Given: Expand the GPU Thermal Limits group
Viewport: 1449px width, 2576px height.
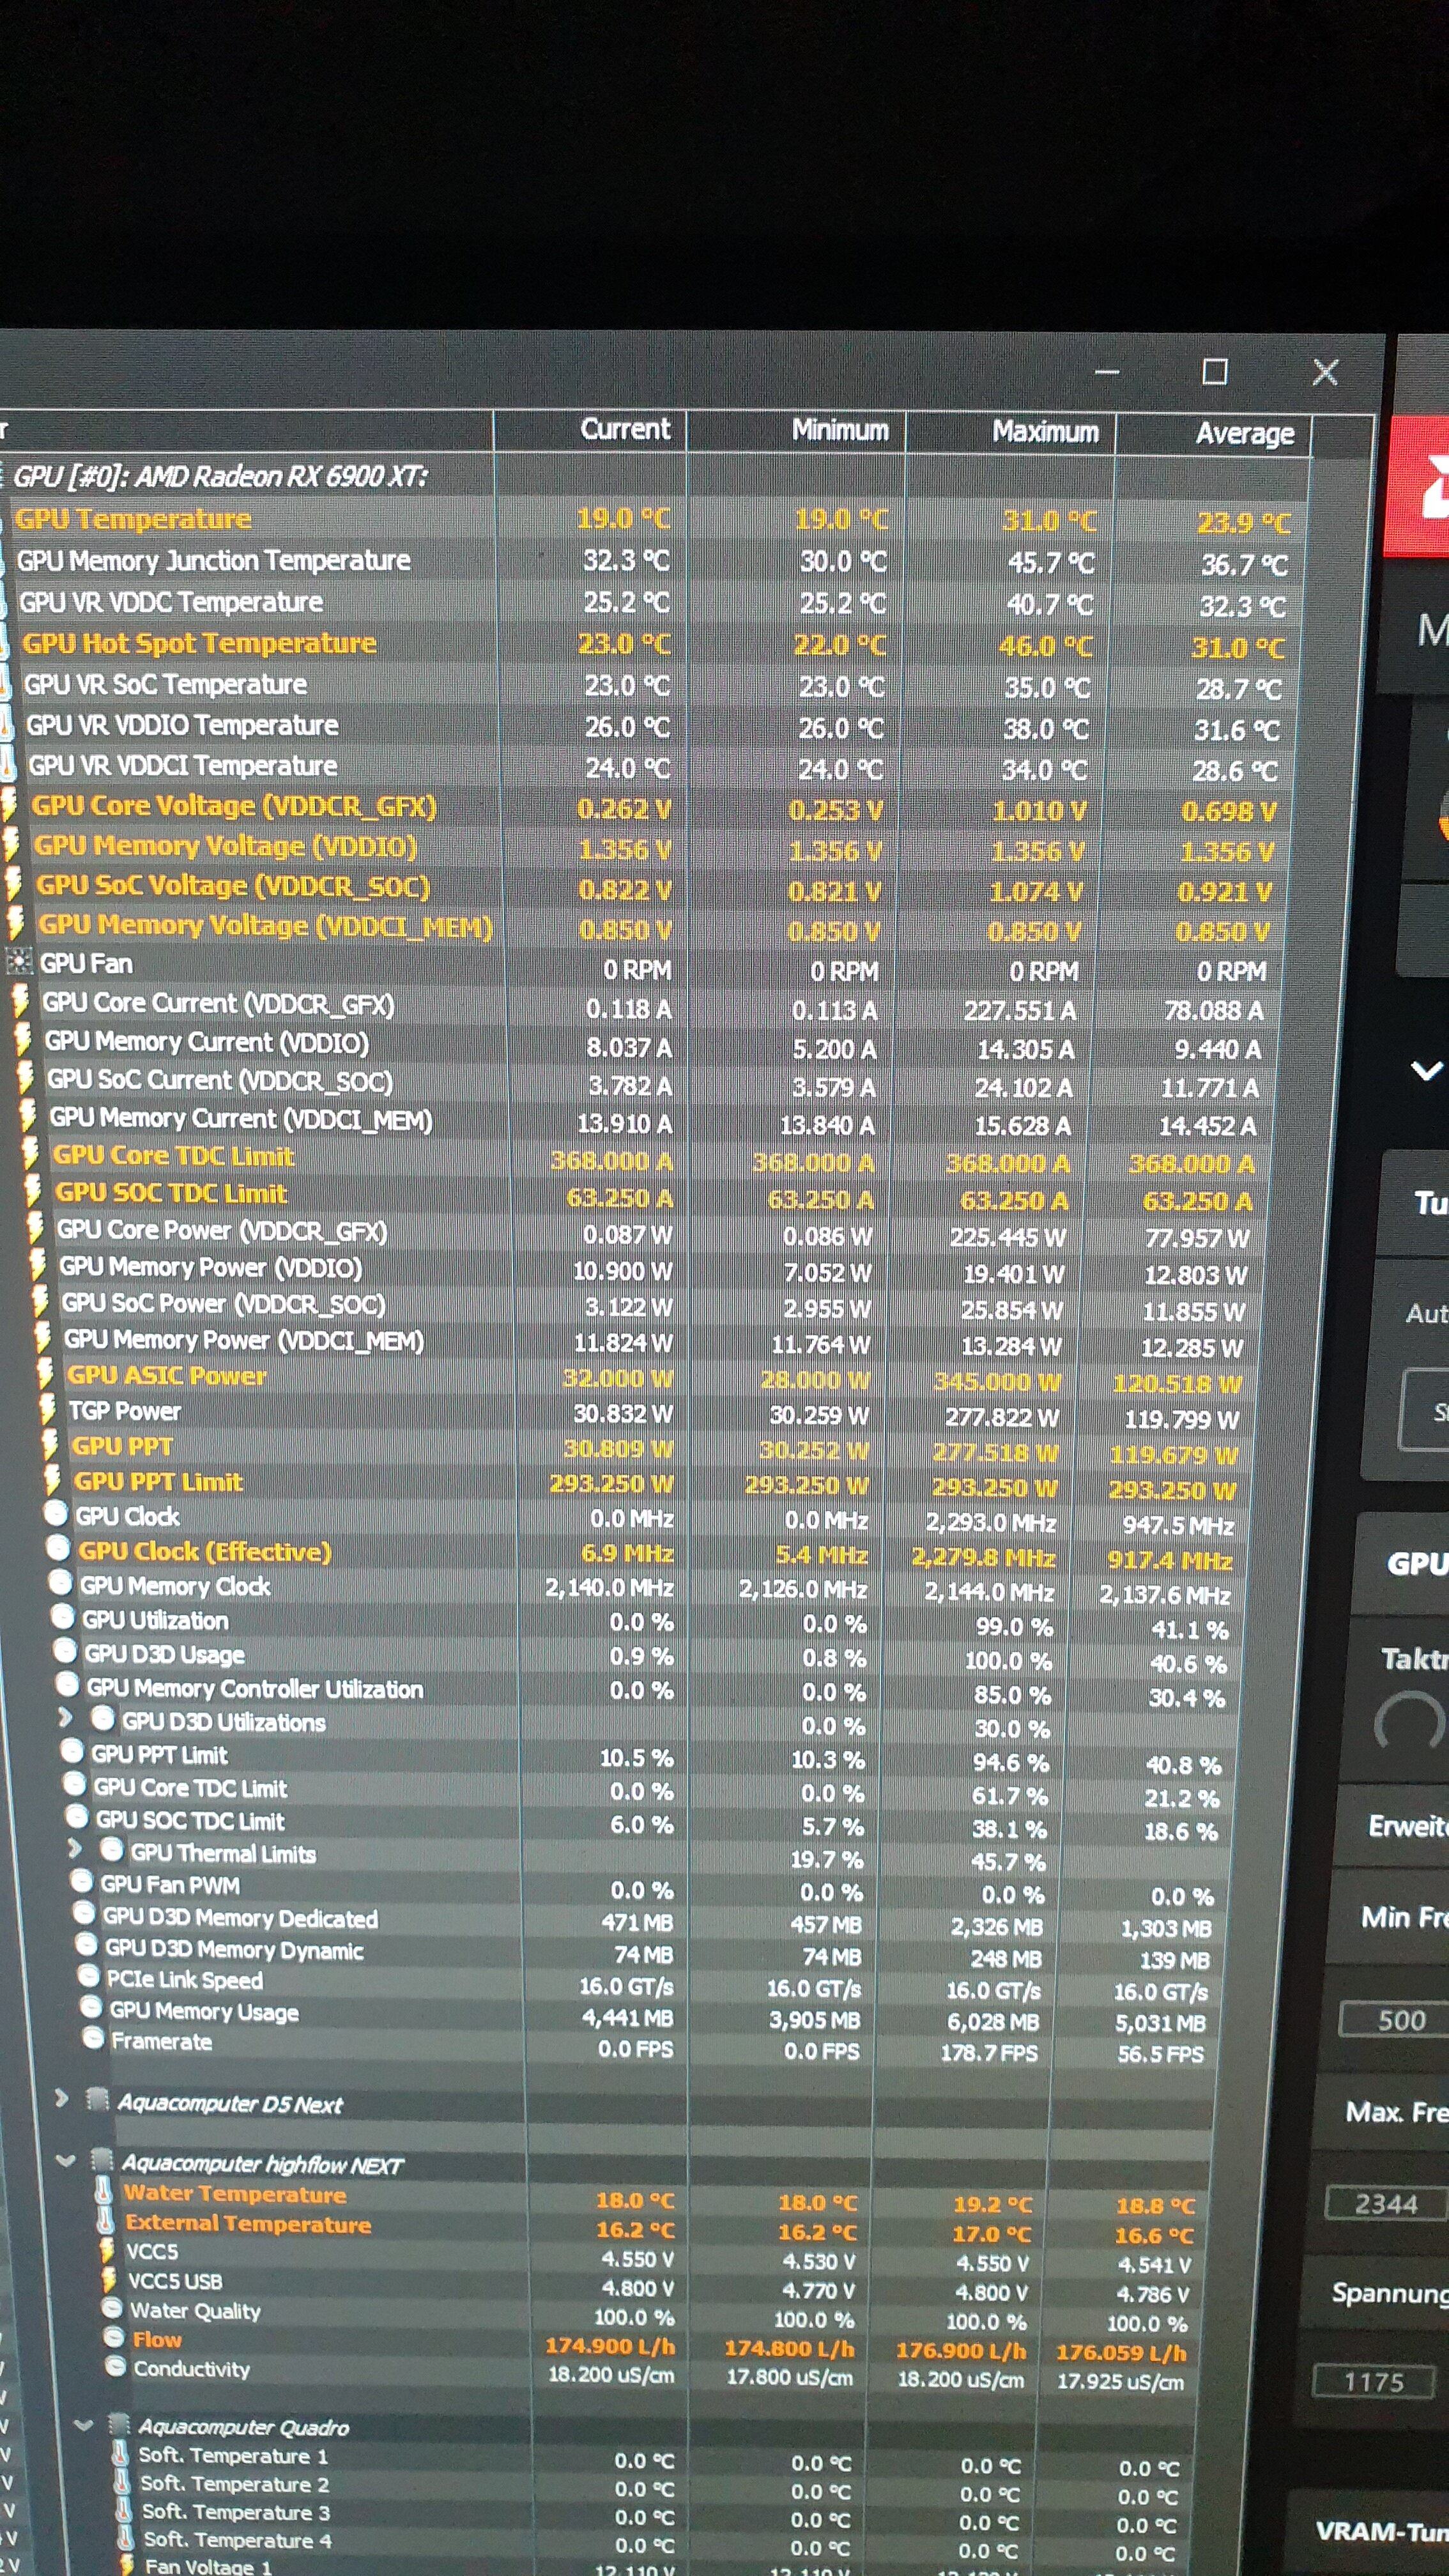Looking at the screenshot, I should [75, 1848].
